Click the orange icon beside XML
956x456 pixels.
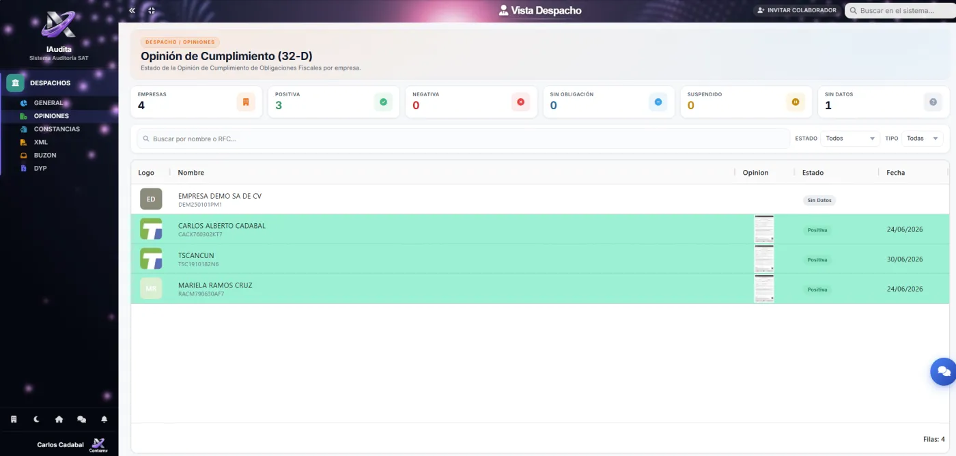point(23,142)
